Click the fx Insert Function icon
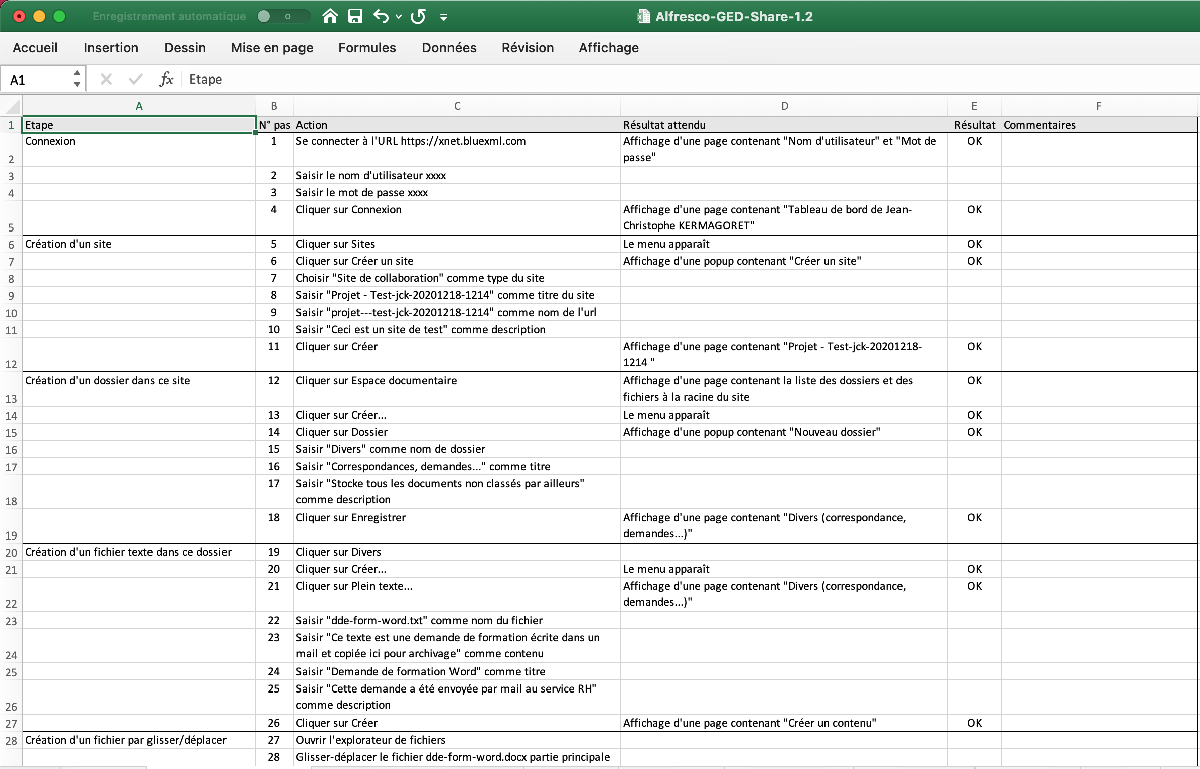This screenshot has height=769, width=1200. coord(166,79)
